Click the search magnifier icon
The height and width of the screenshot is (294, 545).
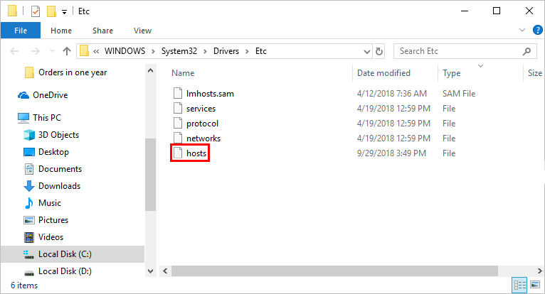pyautogui.click(x=527, y=51)
